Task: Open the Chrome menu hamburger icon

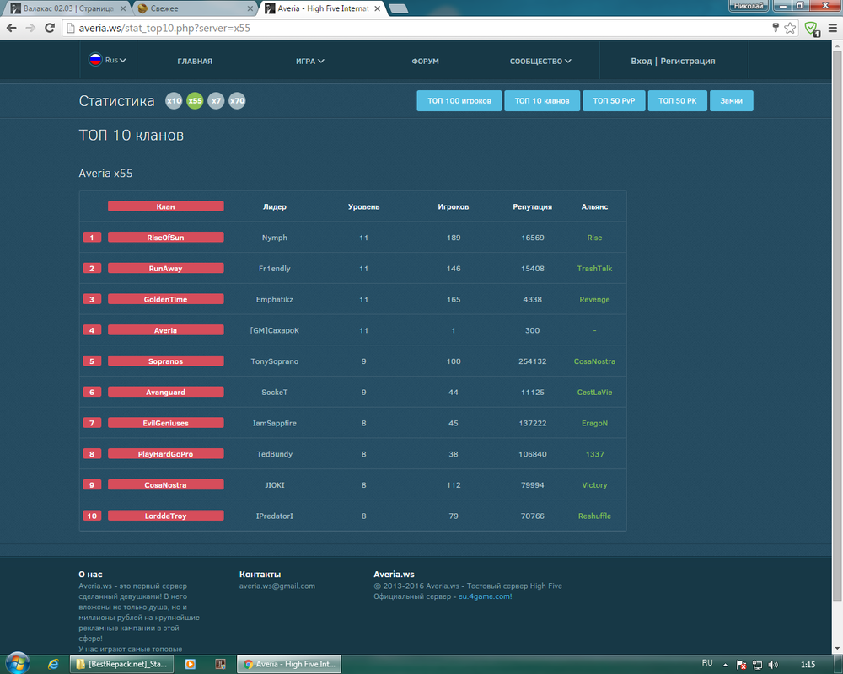Action: (x=831, y=28)
